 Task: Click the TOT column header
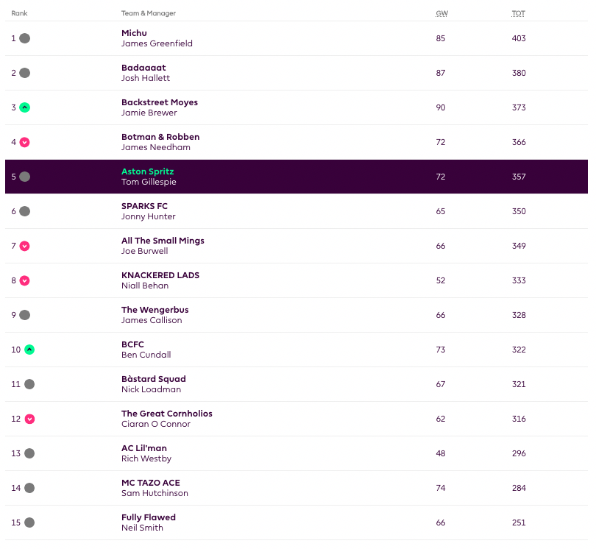pos(519,13)
